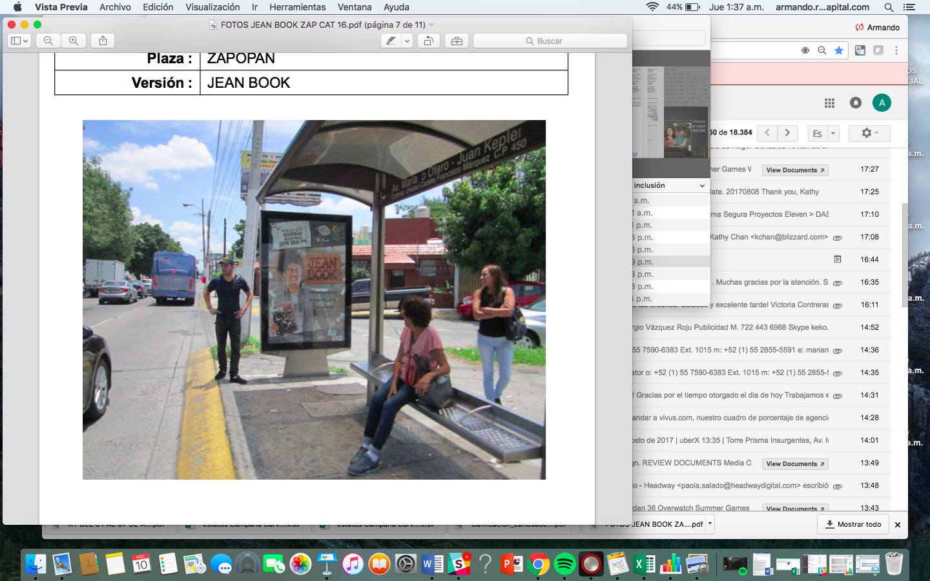
Task: Open the Herramientas menu
Action: pos(297,7)
